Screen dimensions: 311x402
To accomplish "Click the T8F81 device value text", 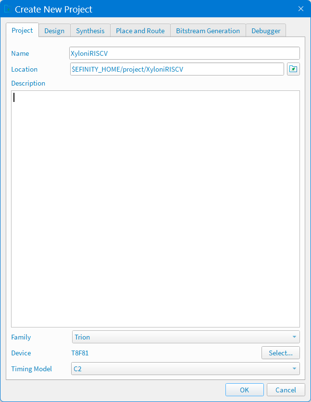I will pos(80,353).
